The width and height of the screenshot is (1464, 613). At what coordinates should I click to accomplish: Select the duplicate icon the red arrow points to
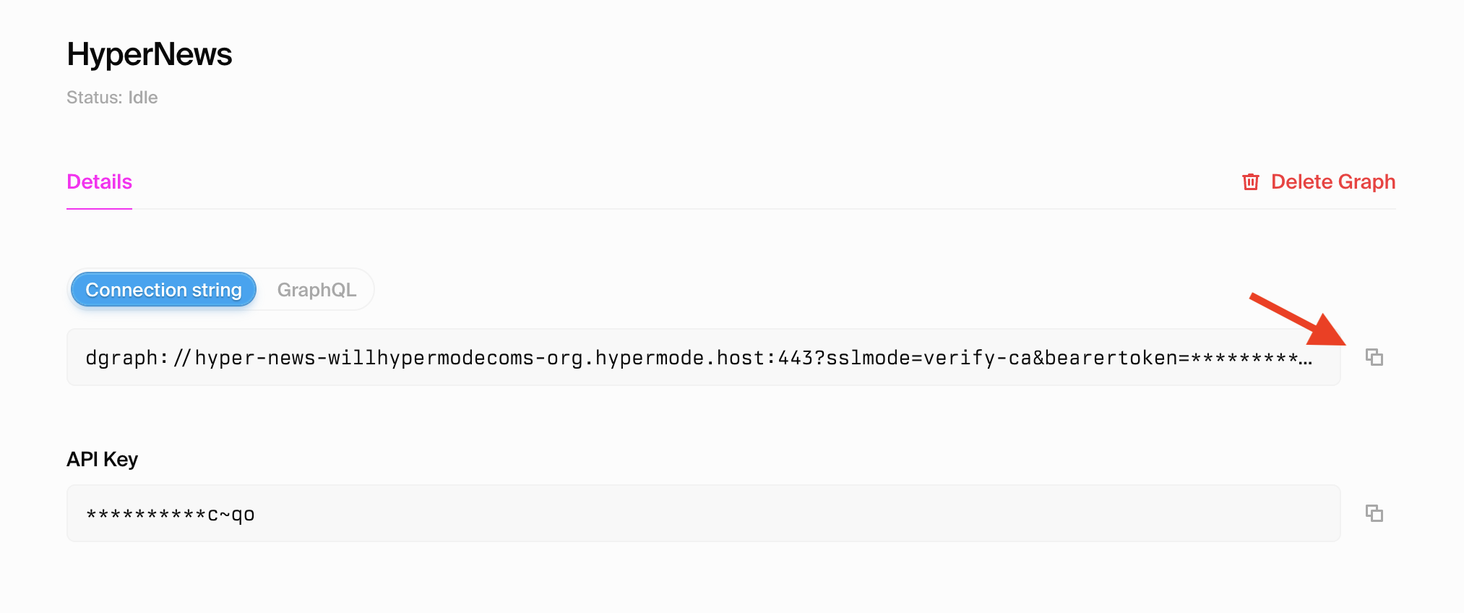pos(1374,357)
